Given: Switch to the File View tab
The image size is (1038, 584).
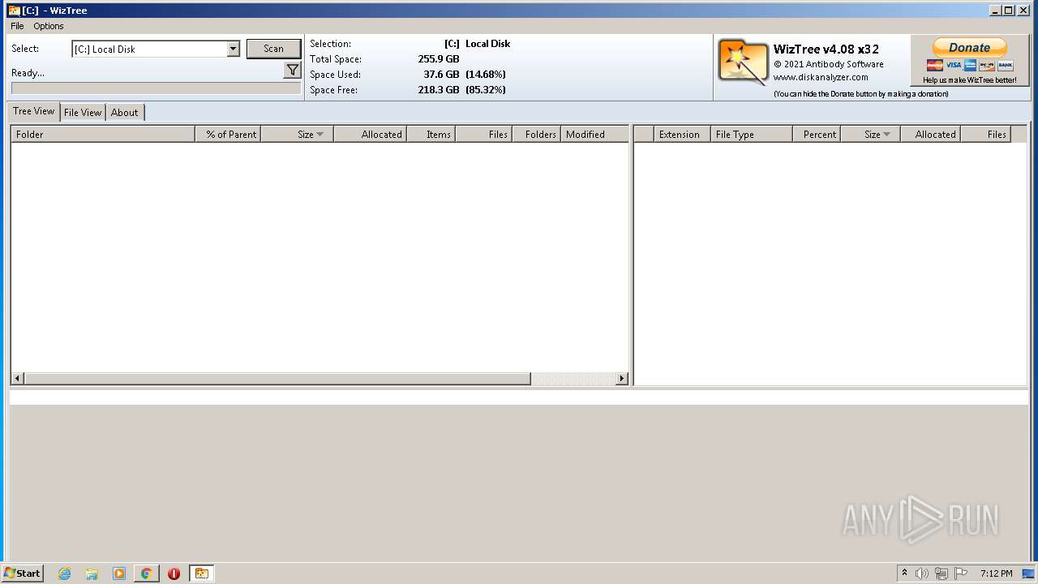Looking at the screenshot, I should click(83, 113).
